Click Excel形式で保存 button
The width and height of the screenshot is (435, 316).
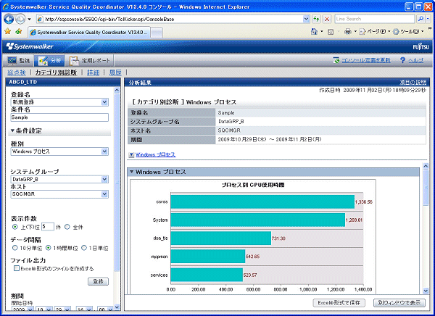coord(339,303)
